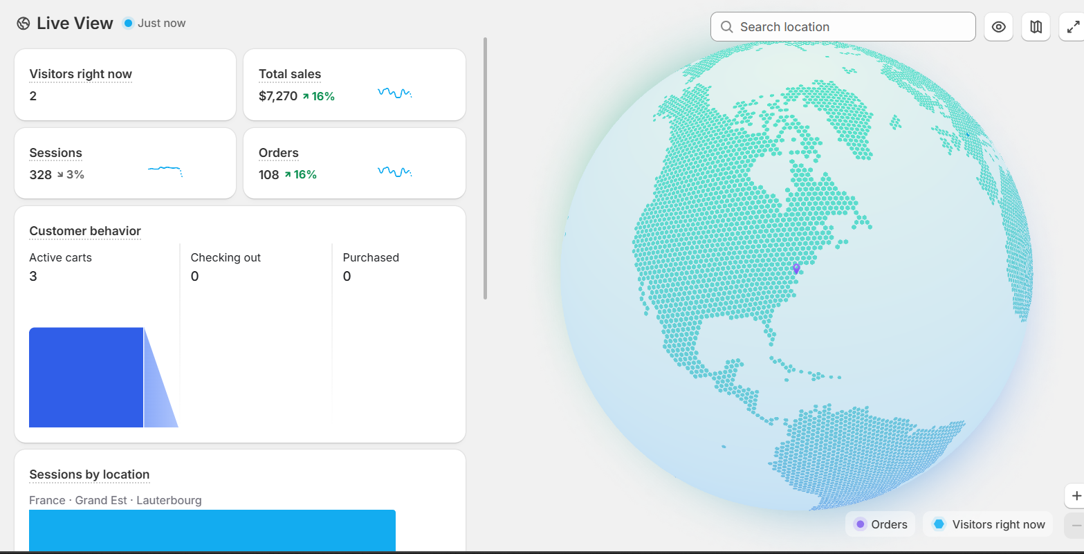The image size is (1084, 554).
Task: Click Total sales sparkline chart
Action: (x=395, y=93)
